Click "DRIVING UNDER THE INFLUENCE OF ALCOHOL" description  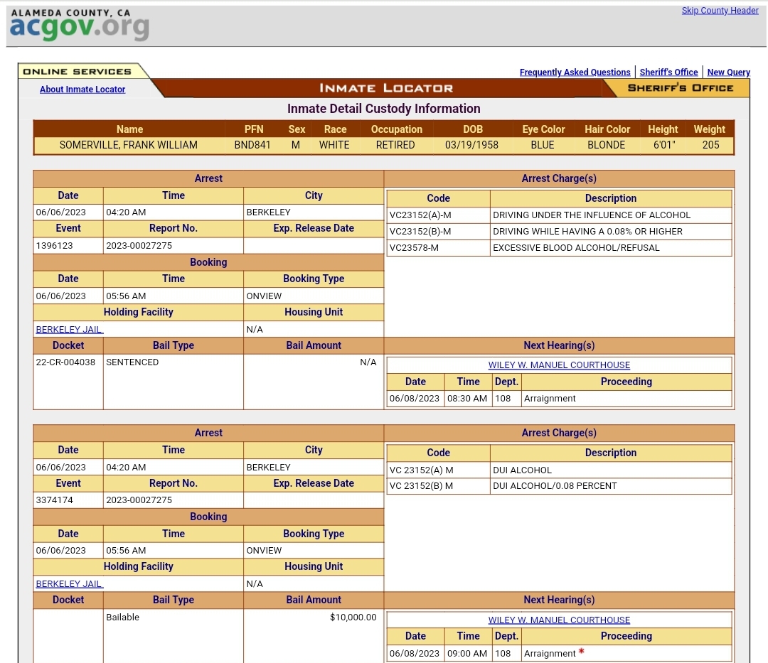[592, 215]
